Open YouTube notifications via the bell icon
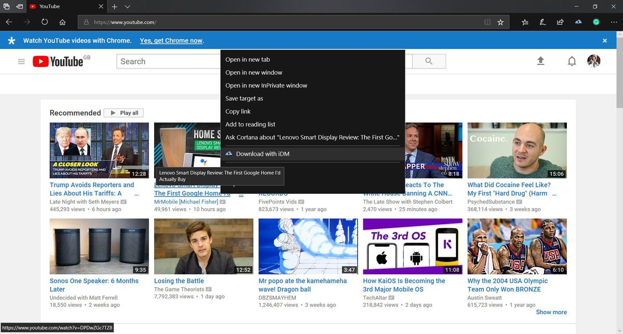623x334 pixels. [572, 61]
